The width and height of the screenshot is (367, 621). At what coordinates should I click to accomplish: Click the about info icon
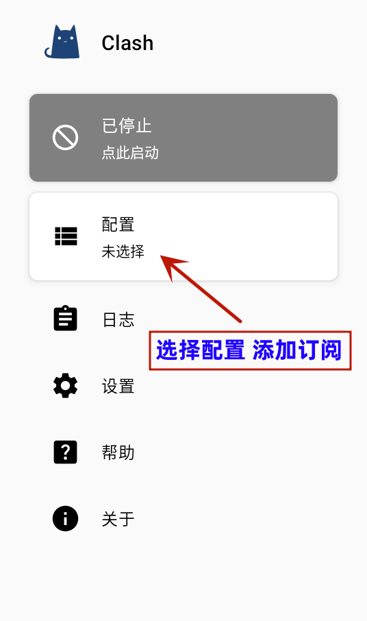(65, 518)
